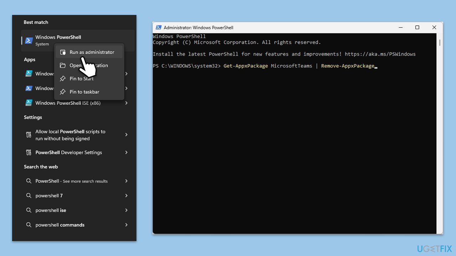Click the second Windows PowerShell app result icon
Viewport: 456px width, 256px height.
pyautogui.click(x=28, y=88)
